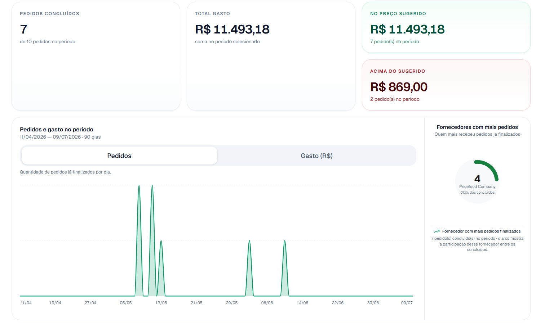Click the date range 11/04/2026 — 09/07/2026
The height and width of the screenshot is (324, 536).
pyautogui.click(x=50, y=137)
